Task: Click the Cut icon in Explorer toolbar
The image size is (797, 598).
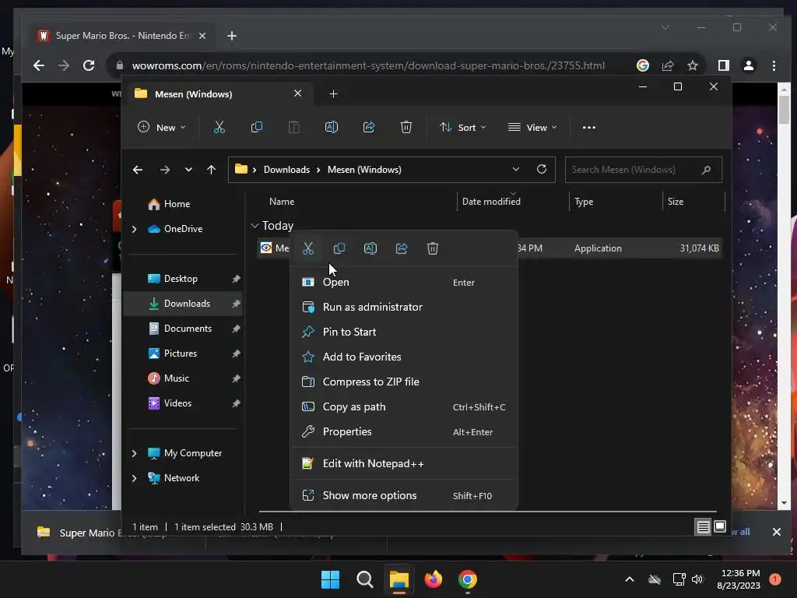Action: coord(219,127)
